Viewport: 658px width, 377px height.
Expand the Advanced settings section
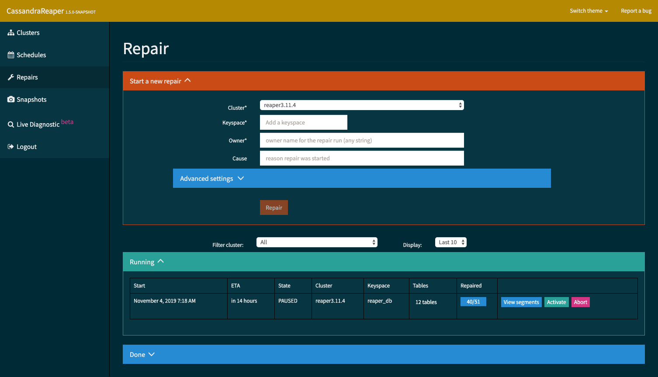point(362,178)
